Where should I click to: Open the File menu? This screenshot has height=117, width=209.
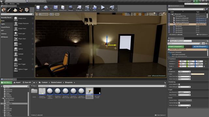pos(2,4)
